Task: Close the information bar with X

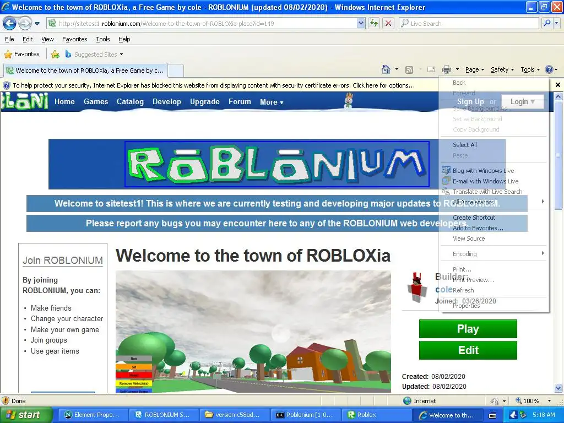Action: point(558,85)
